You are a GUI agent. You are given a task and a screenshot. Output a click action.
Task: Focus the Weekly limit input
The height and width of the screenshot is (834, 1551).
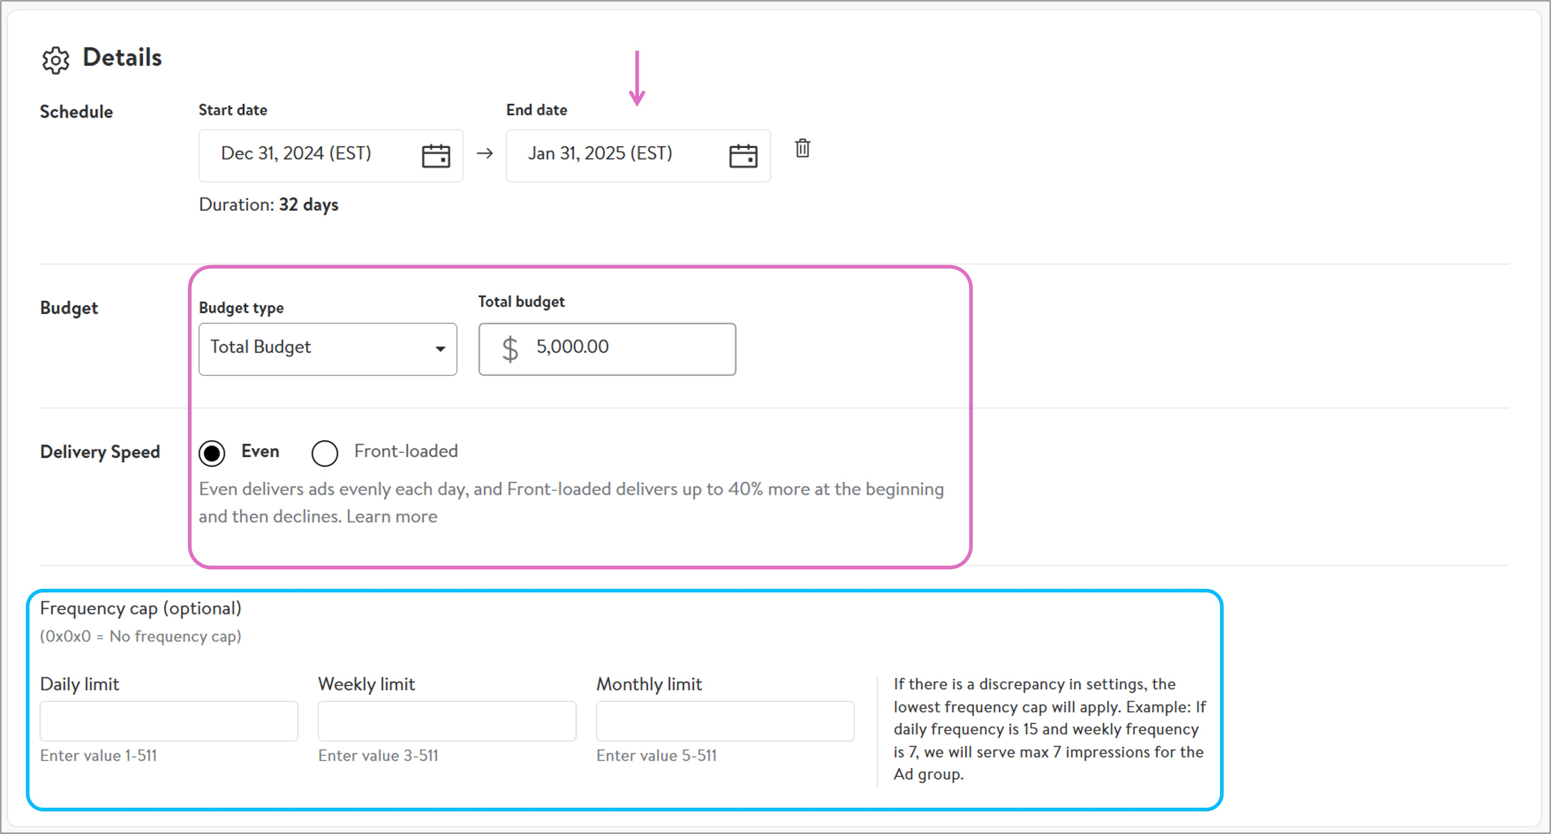(447, 721)
